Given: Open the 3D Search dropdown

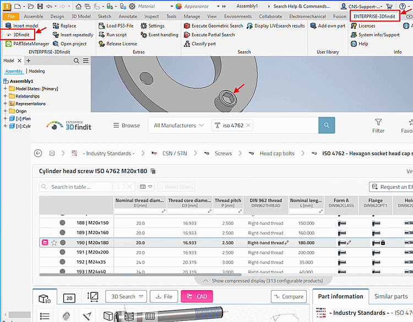Looking at the screenshot, I should pyautogui.click(x=126, y=297).
